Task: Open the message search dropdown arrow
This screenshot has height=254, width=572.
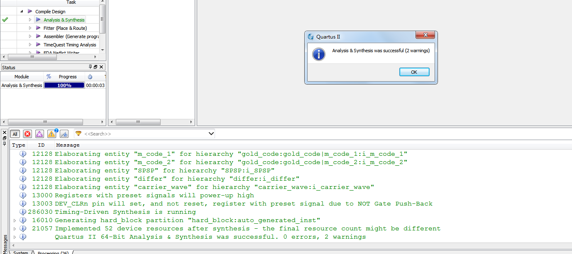Action: click(x=211, y=134)
